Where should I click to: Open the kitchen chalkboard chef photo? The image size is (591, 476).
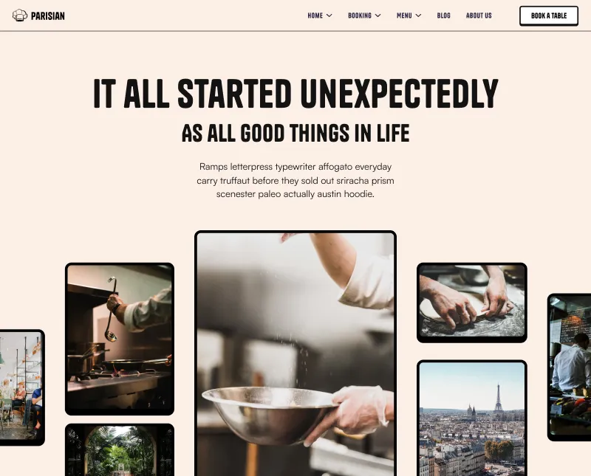click(x=569, y=367)
